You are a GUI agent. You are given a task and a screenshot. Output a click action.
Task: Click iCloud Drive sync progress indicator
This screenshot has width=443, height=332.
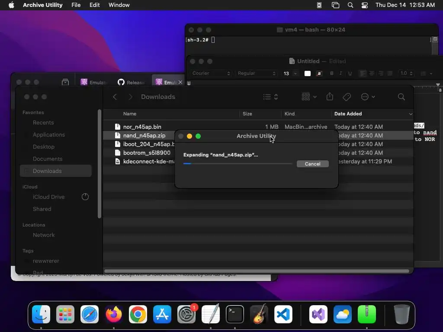pos(85,197)
